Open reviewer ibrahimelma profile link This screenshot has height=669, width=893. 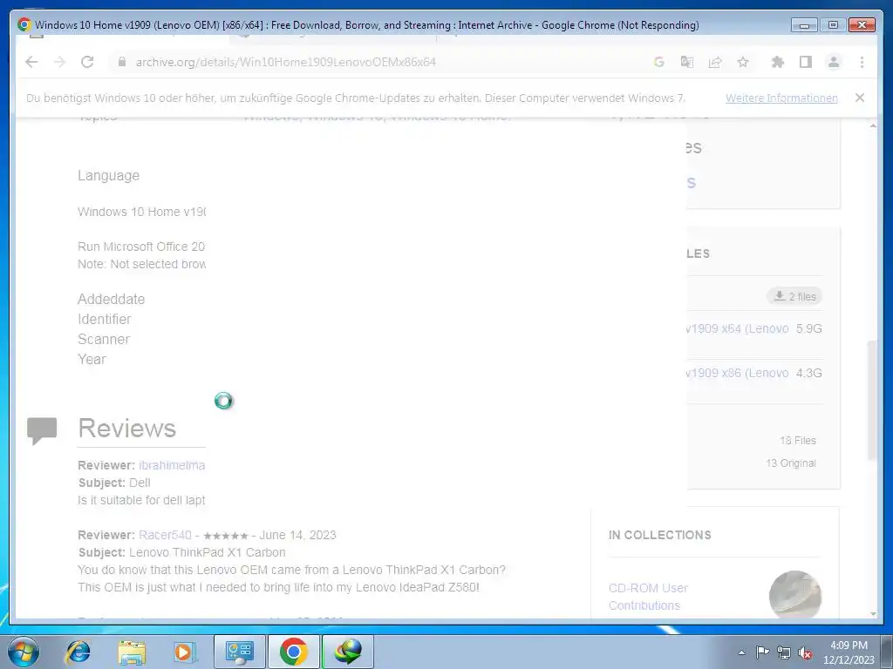[x=172, y=465]
